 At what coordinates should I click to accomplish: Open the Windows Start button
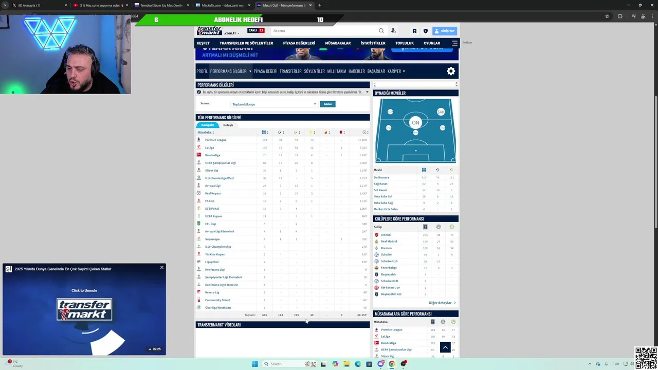click(x=254, y=364)
